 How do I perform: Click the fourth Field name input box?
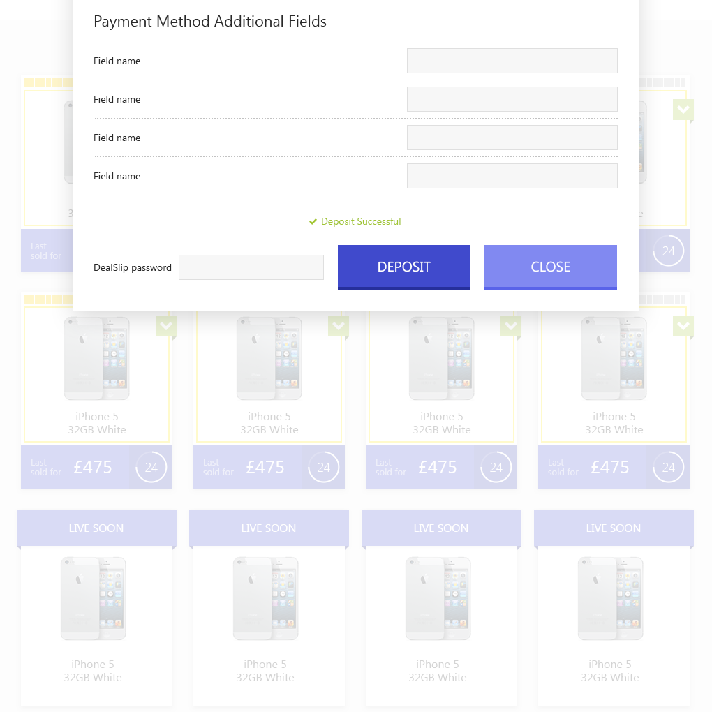(x=512, y=176)
